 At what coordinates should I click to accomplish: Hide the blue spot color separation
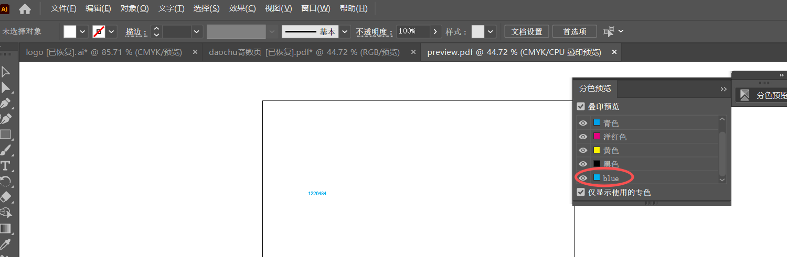[583, 178]
